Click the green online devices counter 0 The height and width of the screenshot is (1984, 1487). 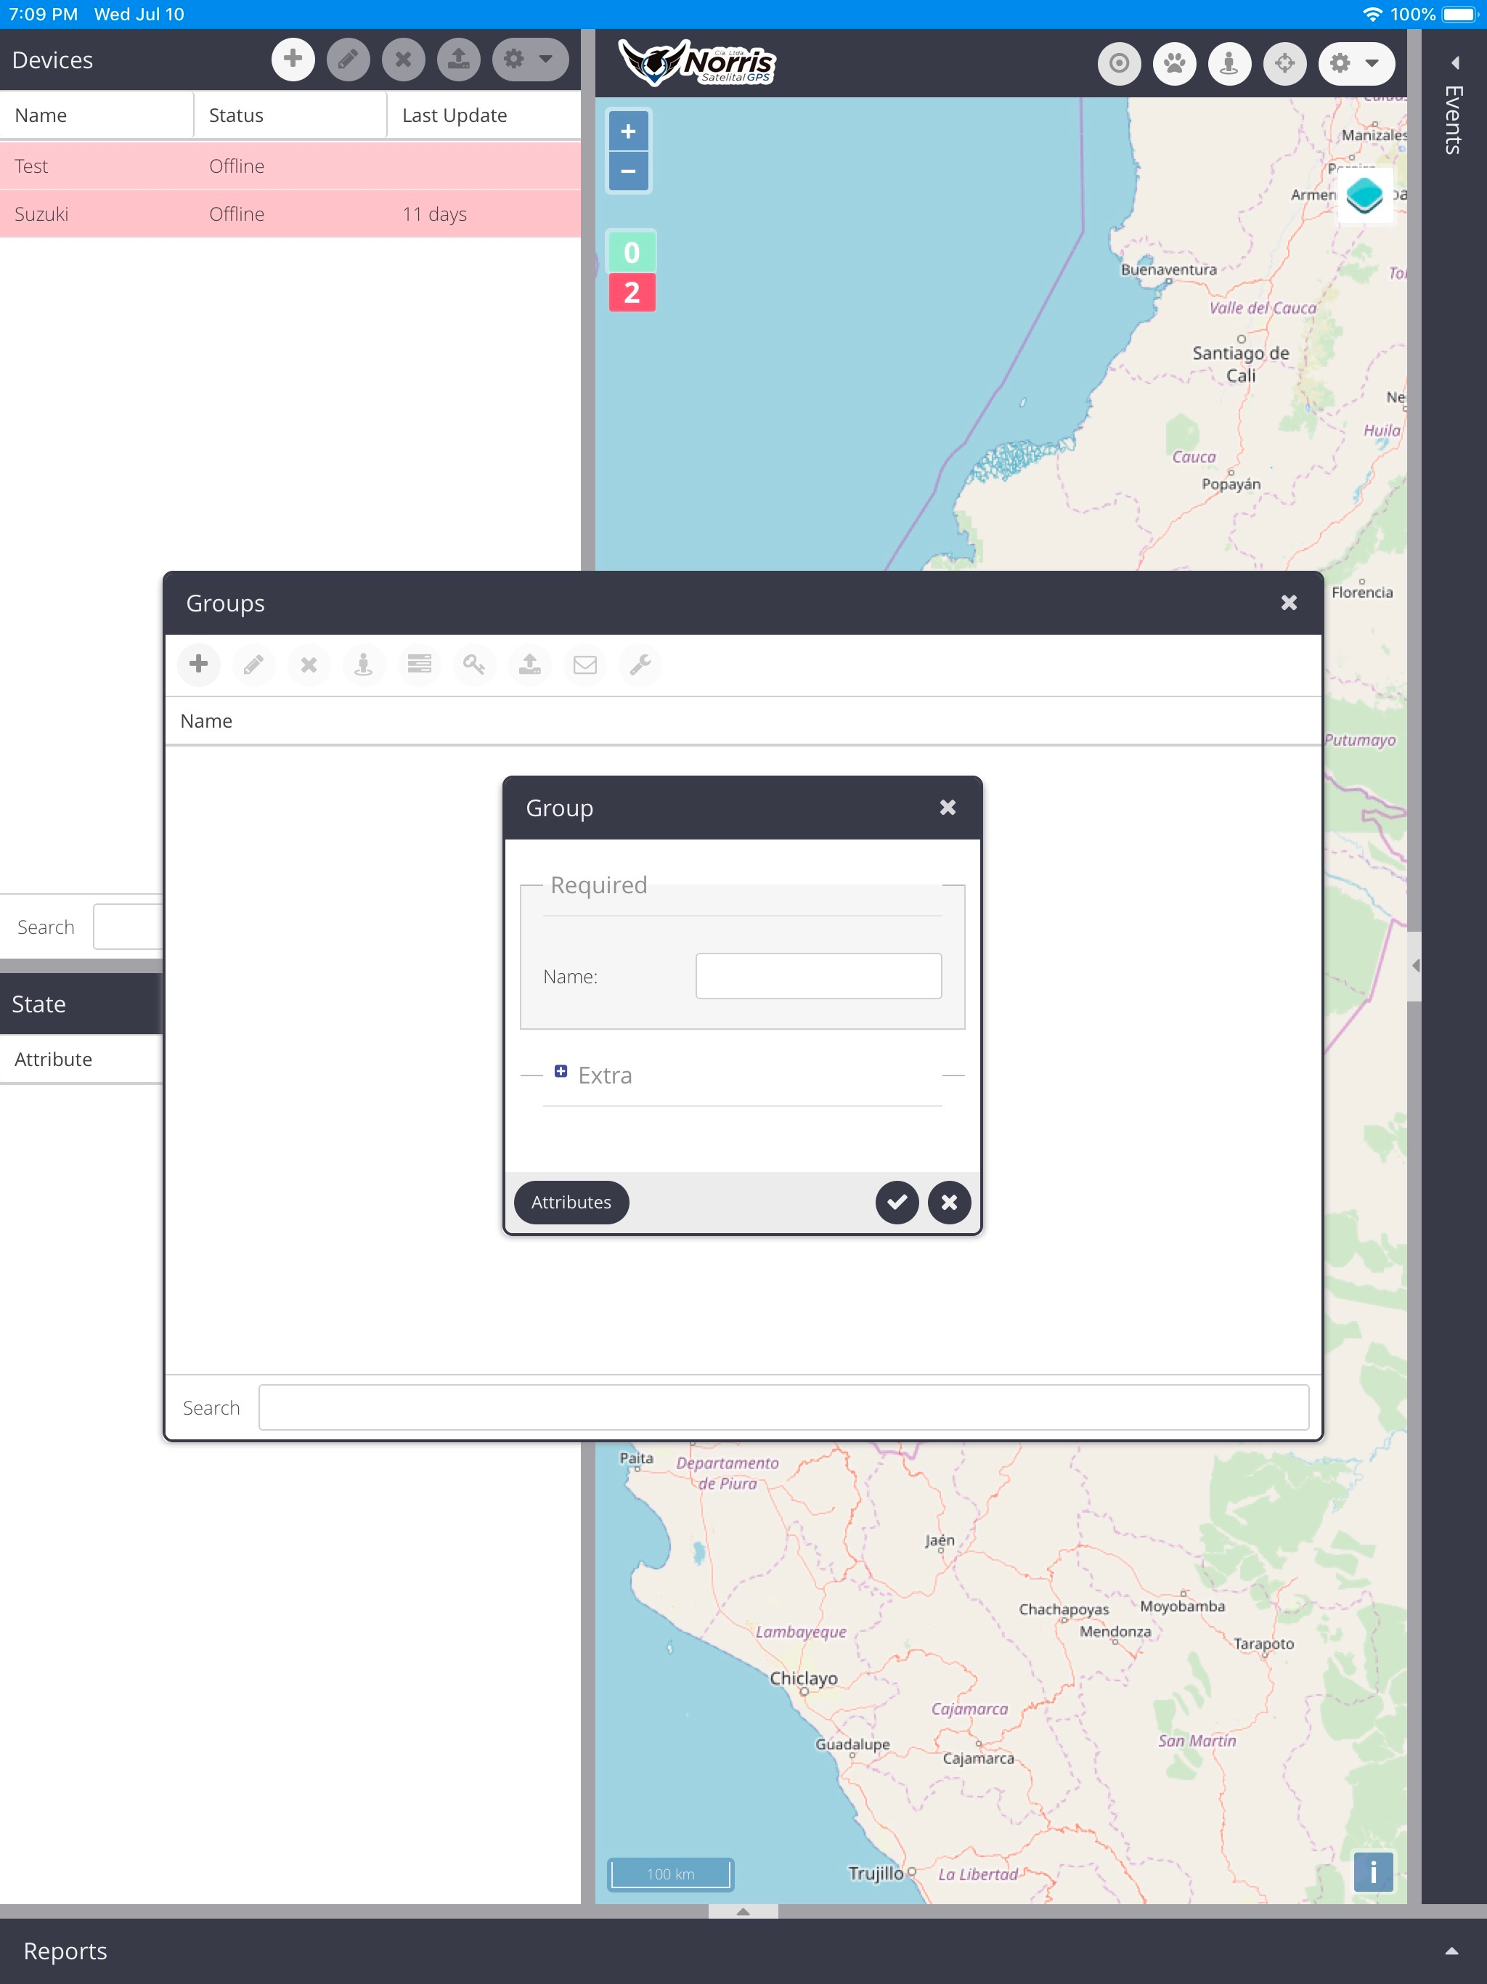pos(632,252)
